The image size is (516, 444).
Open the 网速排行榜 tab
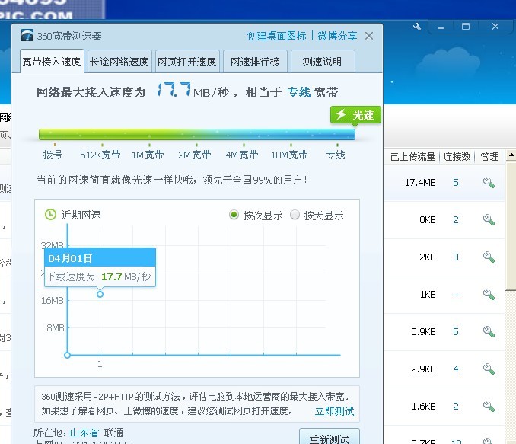[x=255, y=61]
